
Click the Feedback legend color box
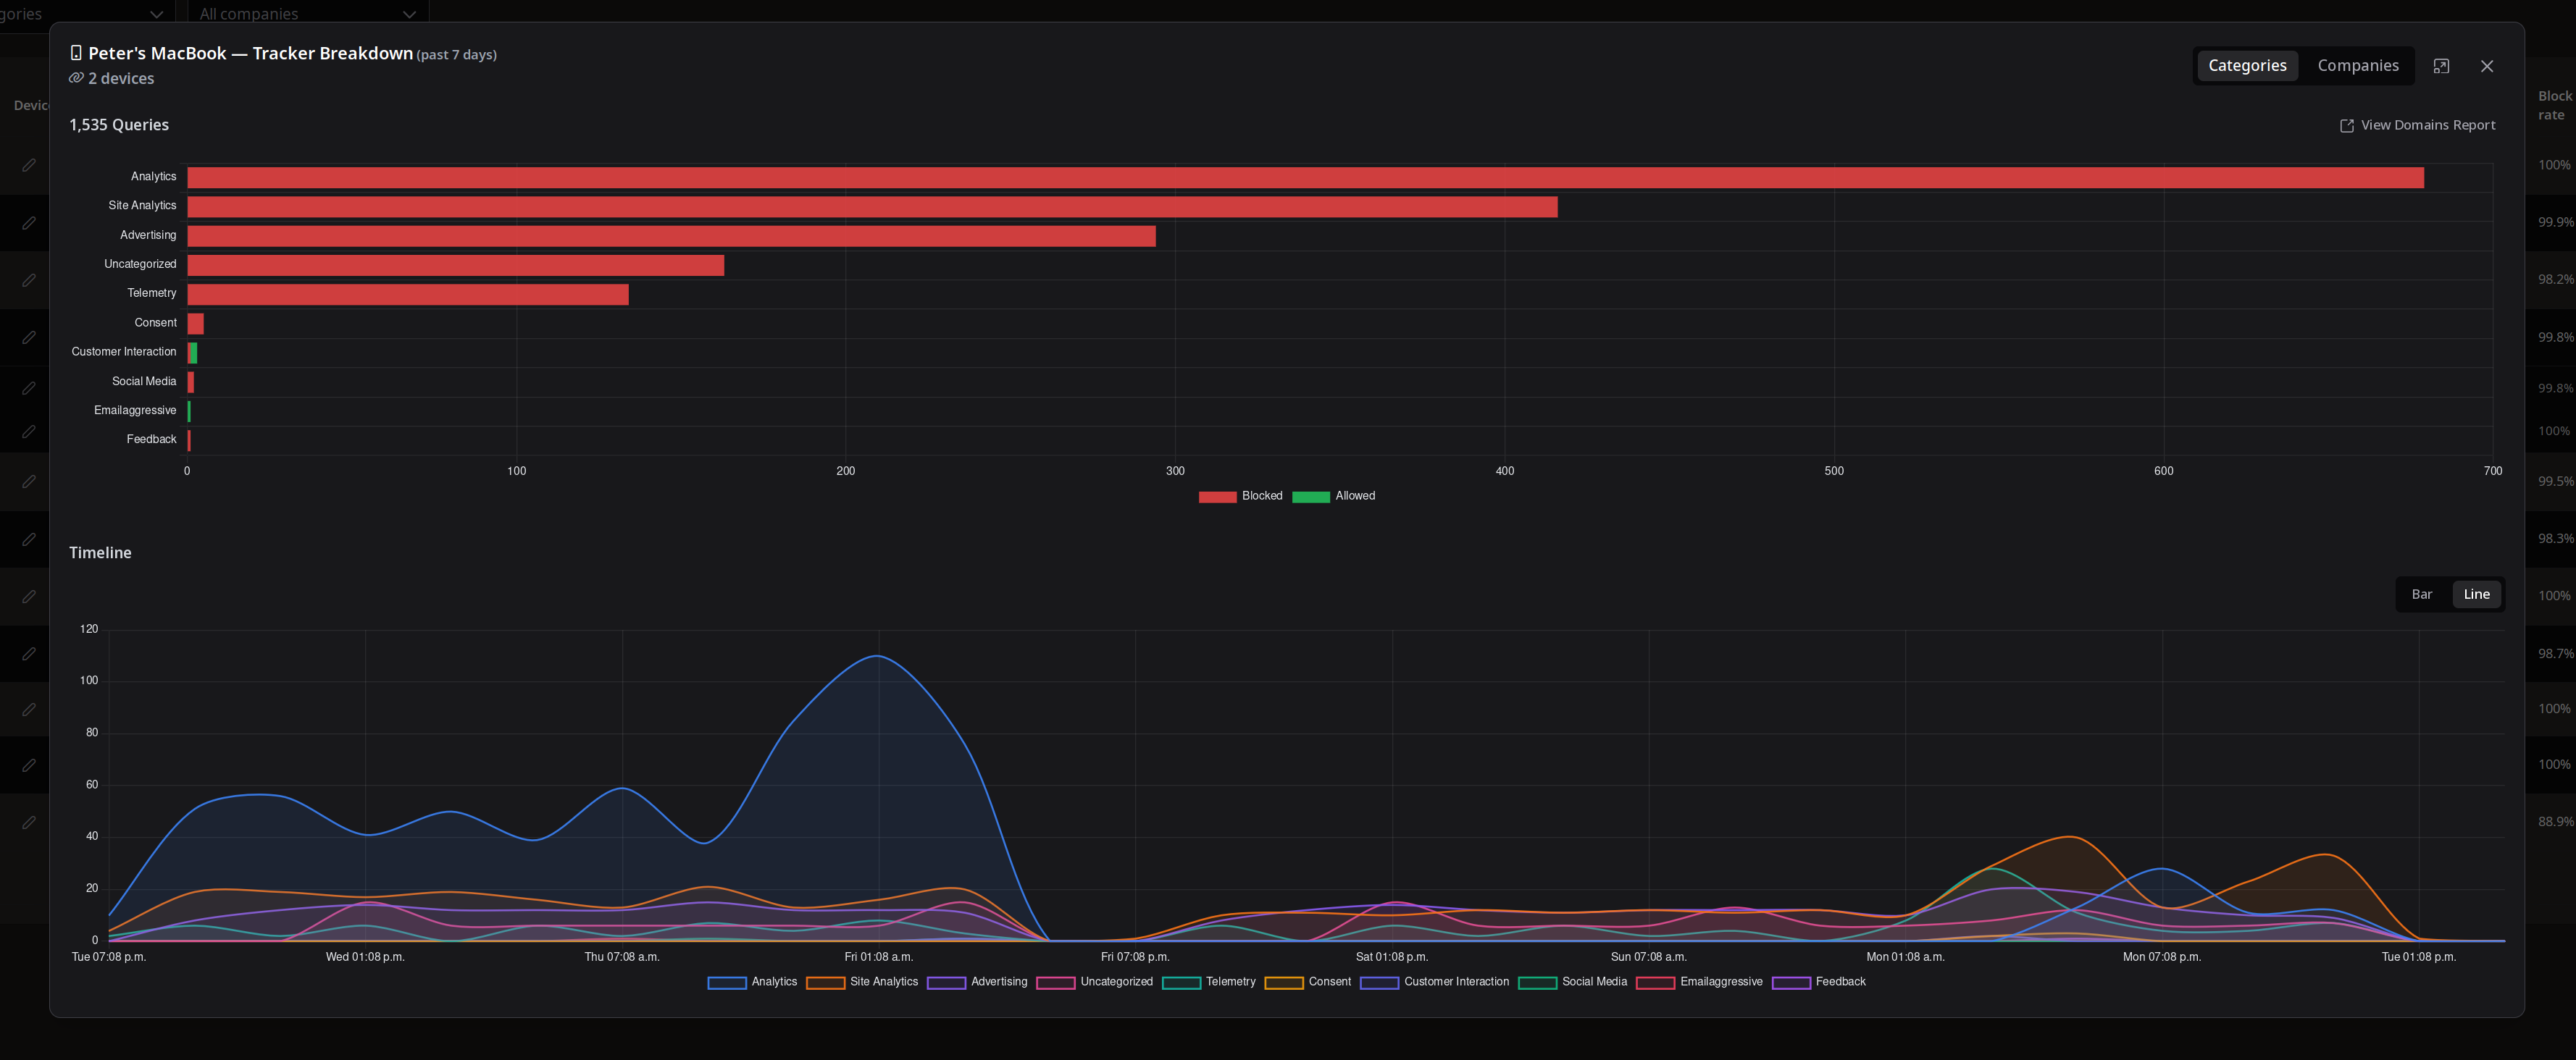(x=1791, y=983)
